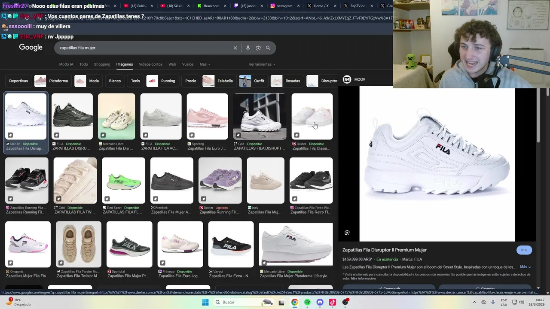Open the Más información link
Screen dimensions: 550x309
(364, 279)
